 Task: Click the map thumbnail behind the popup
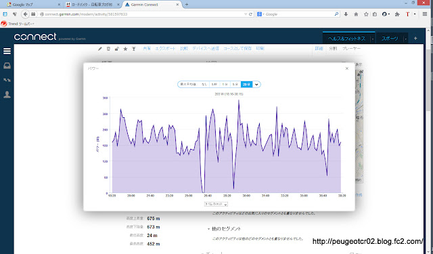point(359,126)
